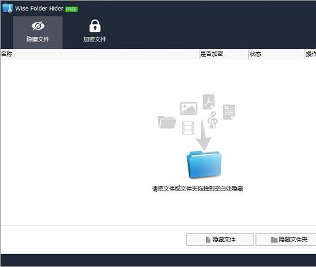Image resolution: width=316 pixels, height=267 pixels.
Task: Click the 隐藏文件 button at bottom
Action: pyautogui.click(x=220, y=239)
